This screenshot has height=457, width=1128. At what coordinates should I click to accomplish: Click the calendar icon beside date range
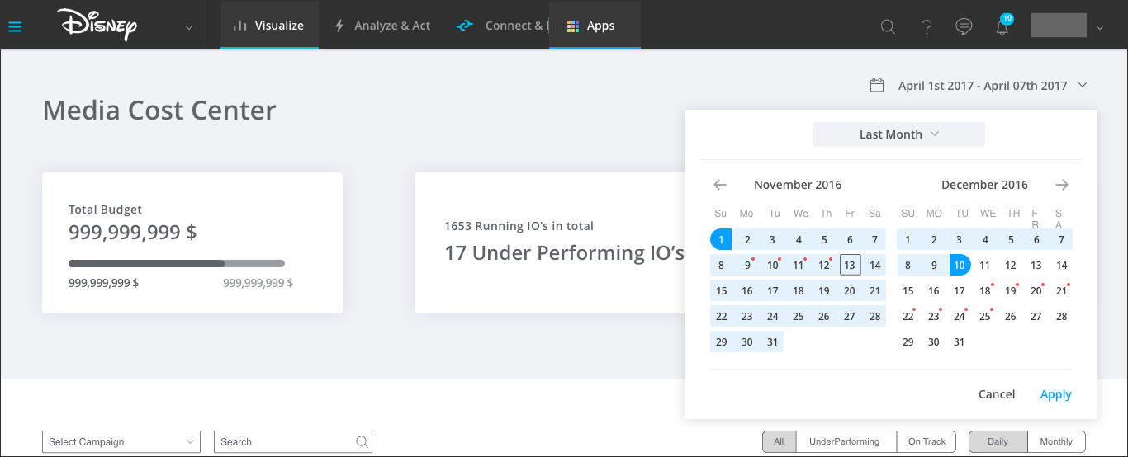click(877, 86)
